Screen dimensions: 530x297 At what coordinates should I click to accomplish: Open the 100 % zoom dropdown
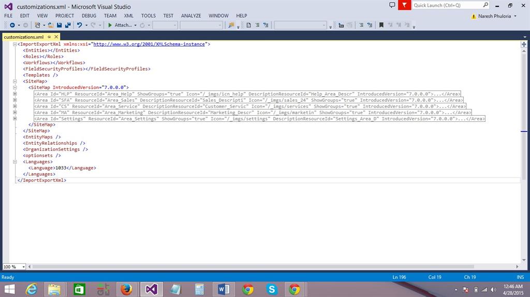23,267
